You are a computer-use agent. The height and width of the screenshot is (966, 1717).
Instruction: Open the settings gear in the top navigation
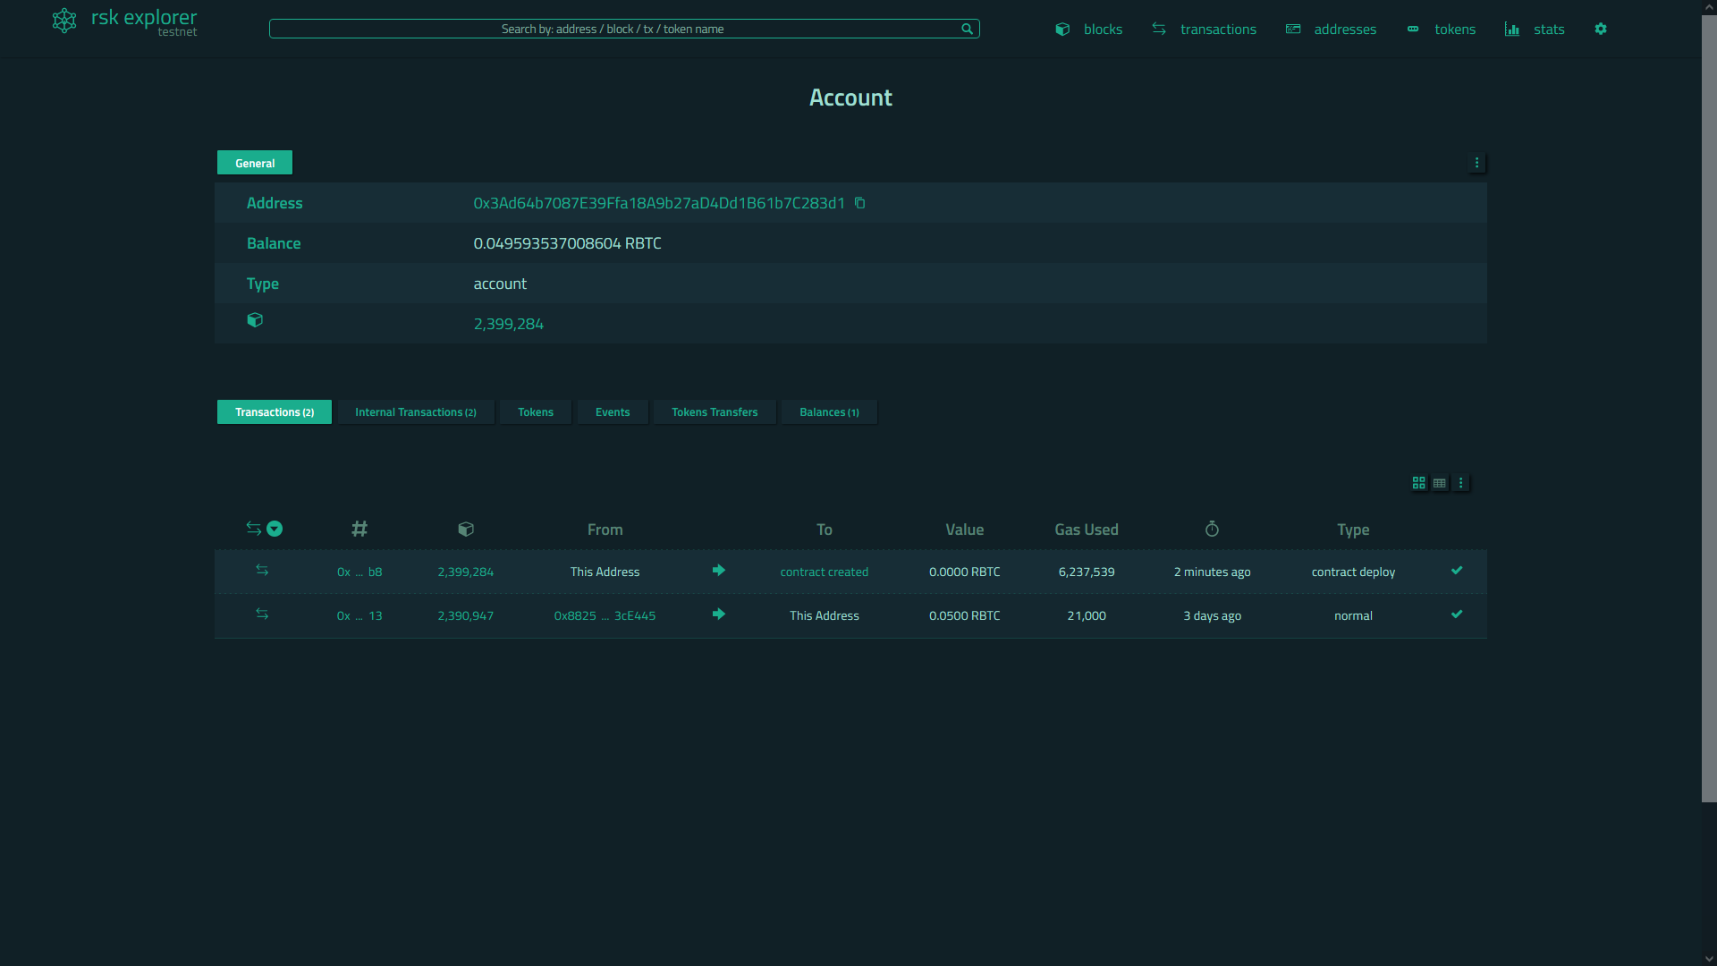pyautogui.click(x=1601, y=29)
